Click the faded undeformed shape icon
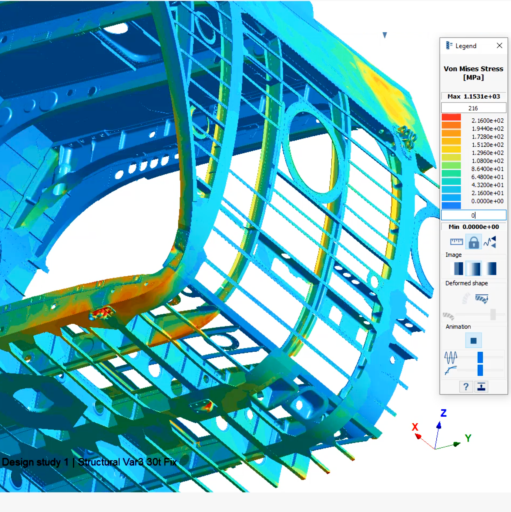The width and height of the screenshot is (511, 512). (x=466, y=298)
